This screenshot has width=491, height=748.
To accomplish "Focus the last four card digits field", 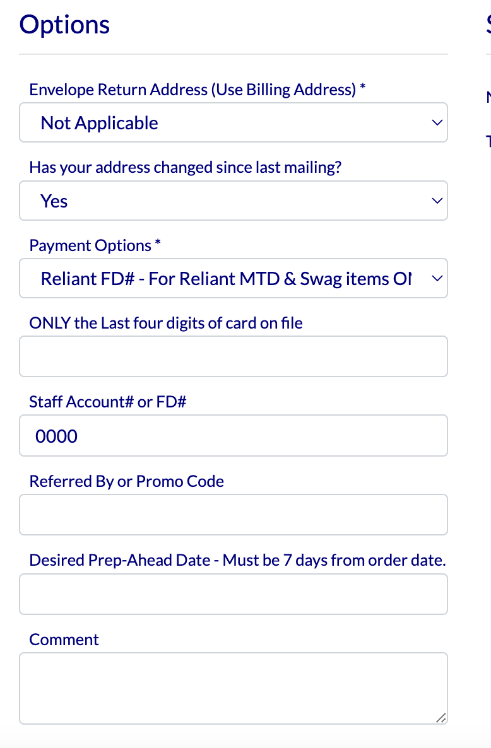I will click(x=233, y=356).
